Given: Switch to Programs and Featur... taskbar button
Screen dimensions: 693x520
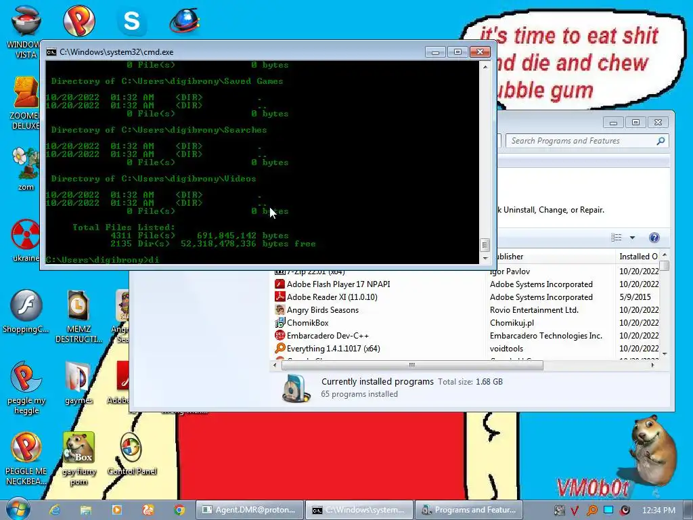Looking at the screenshot, I should pyautogui.click(x=468, y=510).
